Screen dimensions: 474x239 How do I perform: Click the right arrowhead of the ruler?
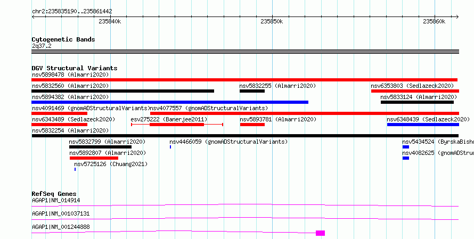457,17
